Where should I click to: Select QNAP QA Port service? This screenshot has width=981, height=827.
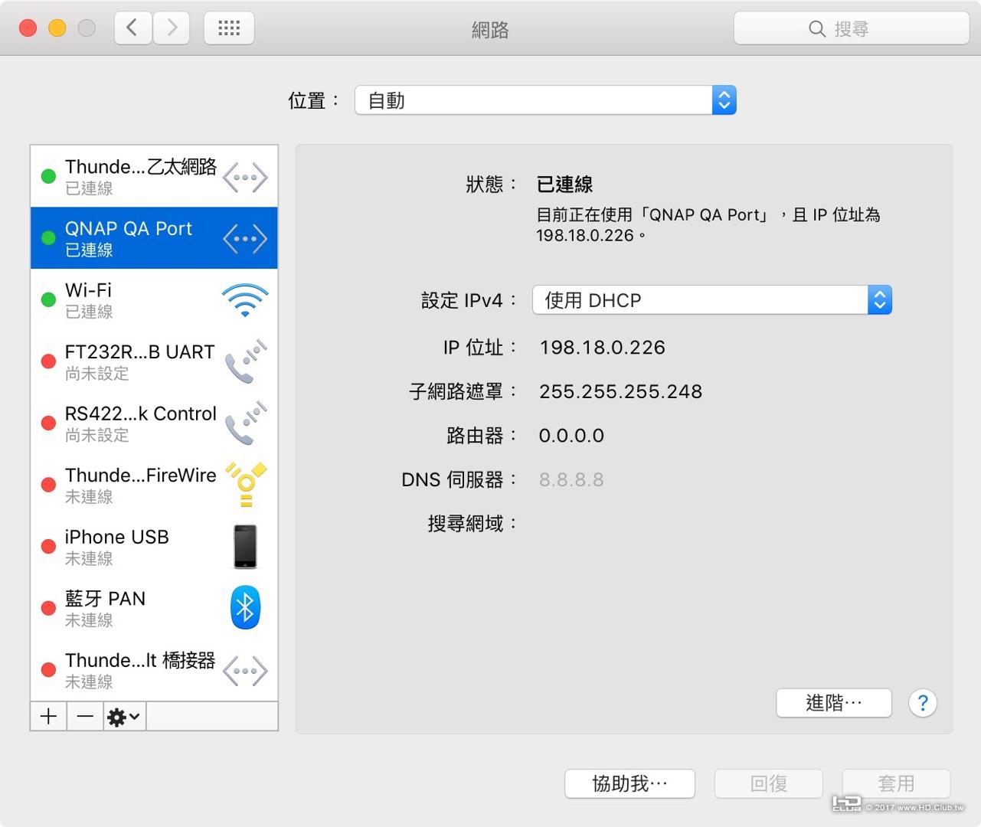(x=154, y=238)
